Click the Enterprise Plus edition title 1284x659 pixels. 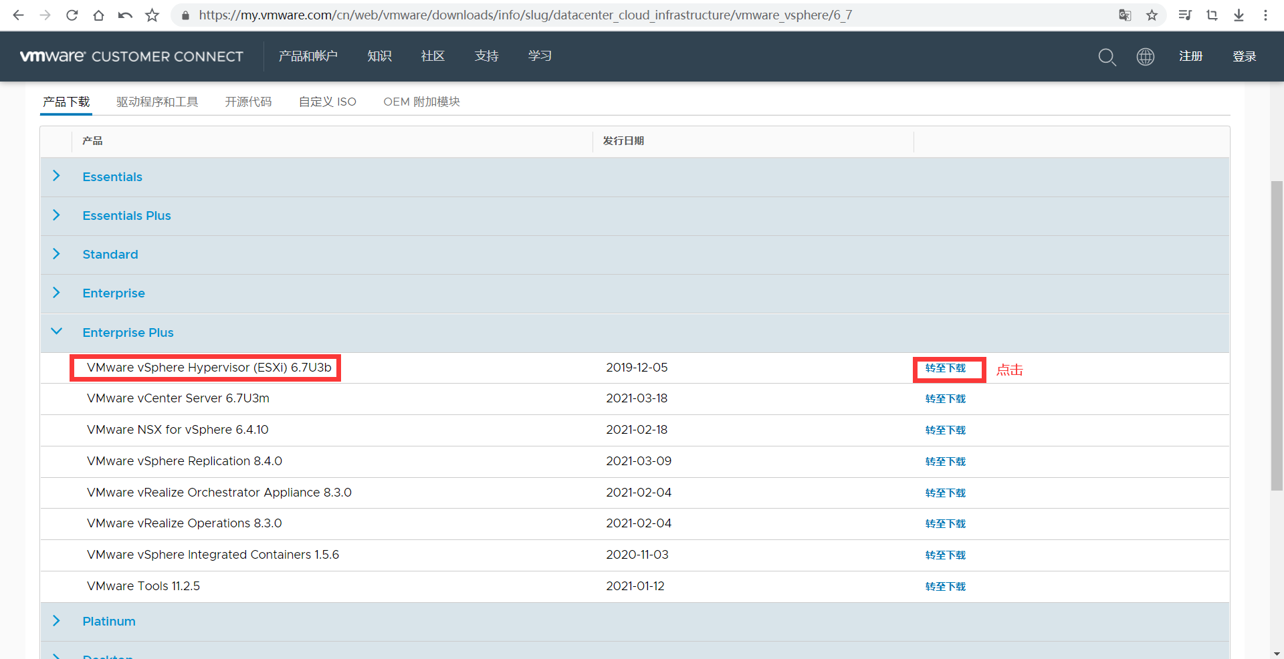[x=128, y=333]
